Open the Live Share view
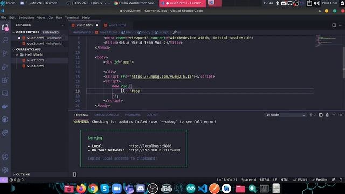Screen dimensions: 345x194 [x=5, y=133]
